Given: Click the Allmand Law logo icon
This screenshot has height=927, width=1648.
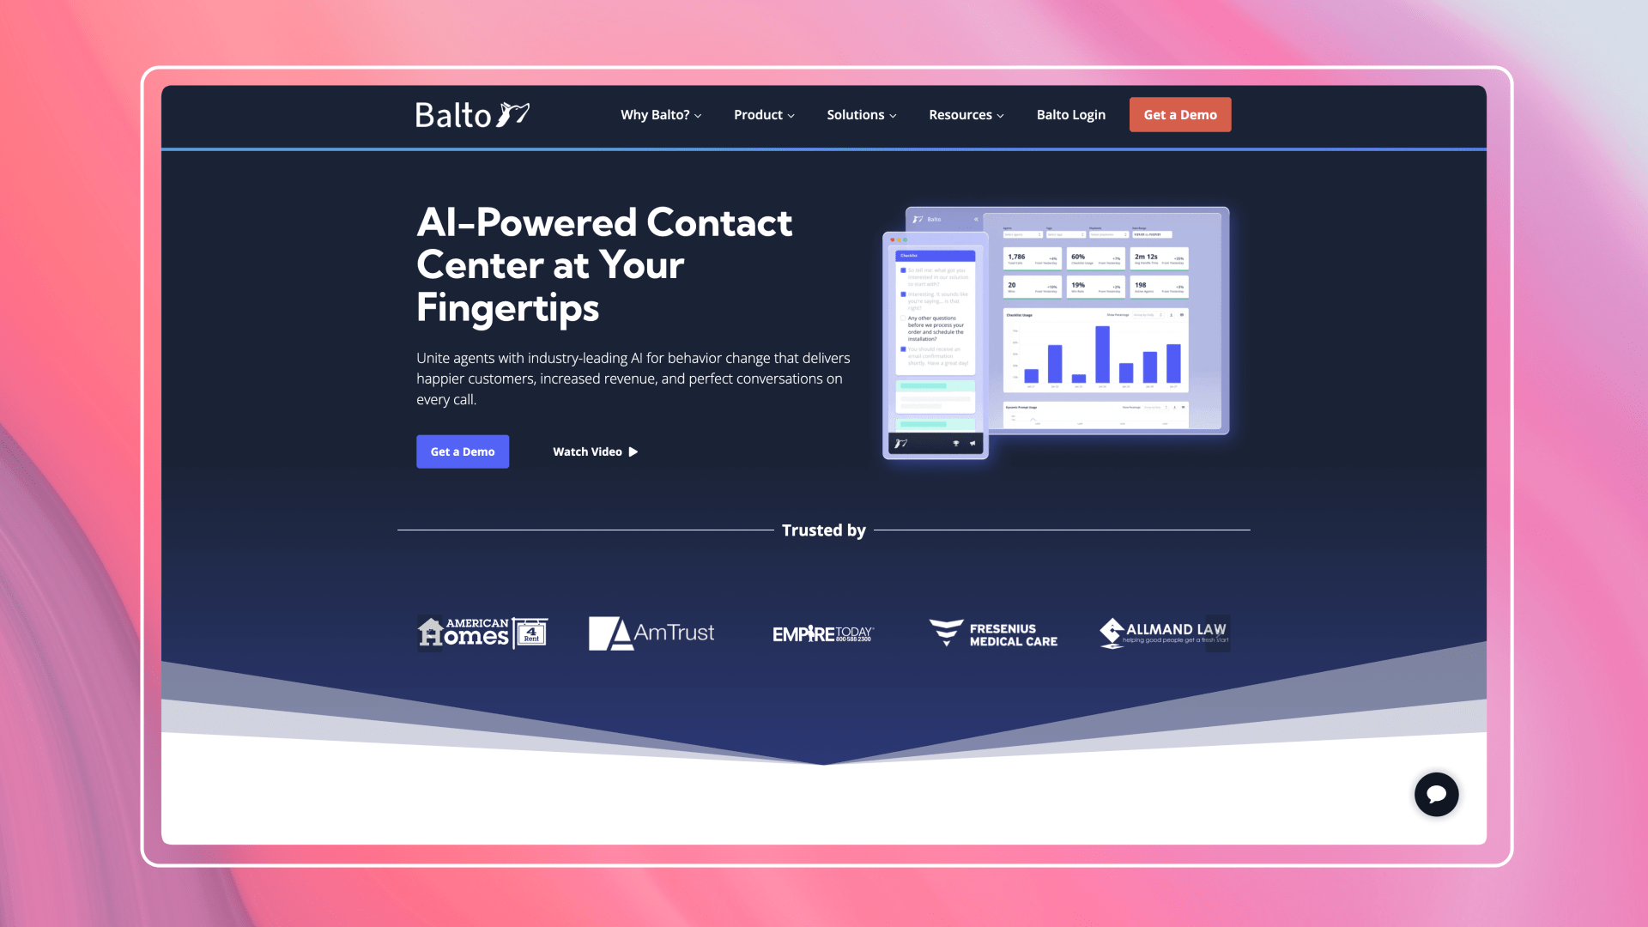Looking at the screenshot, I should 1109,632.
